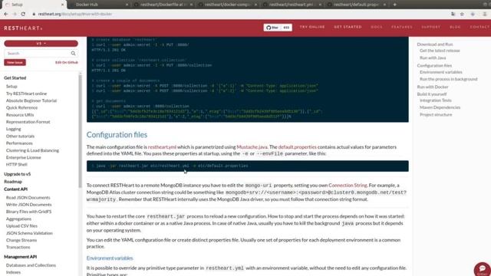Image resolution: width=491 pixels, height=276 pixels.
Task: Jump to Maven Dependencies section
Action: click(x=440, y=107)
